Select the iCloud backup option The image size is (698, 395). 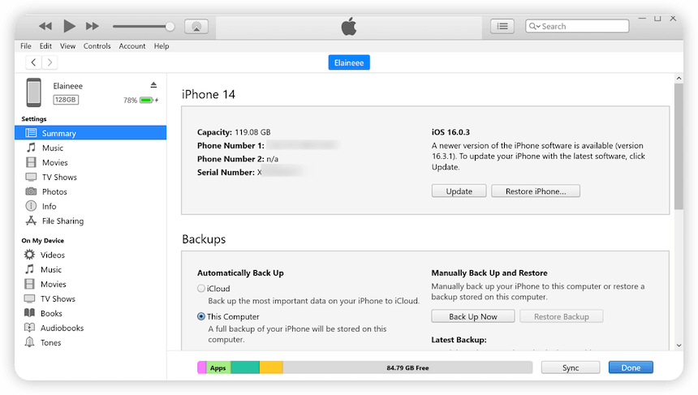point(201,289)
